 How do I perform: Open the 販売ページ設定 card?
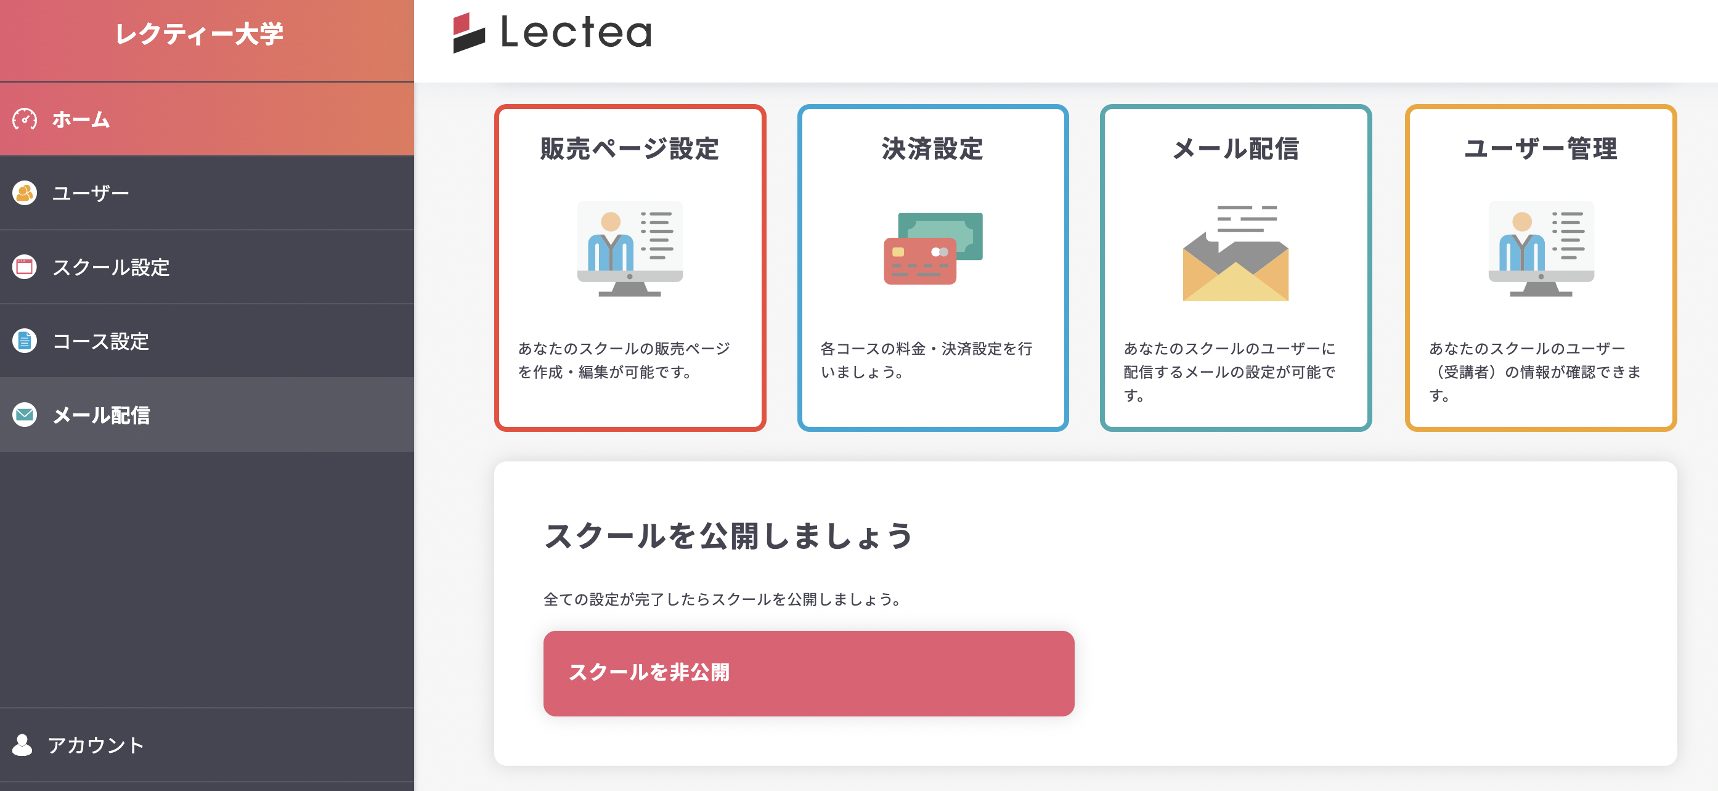[x=630, y=267]
